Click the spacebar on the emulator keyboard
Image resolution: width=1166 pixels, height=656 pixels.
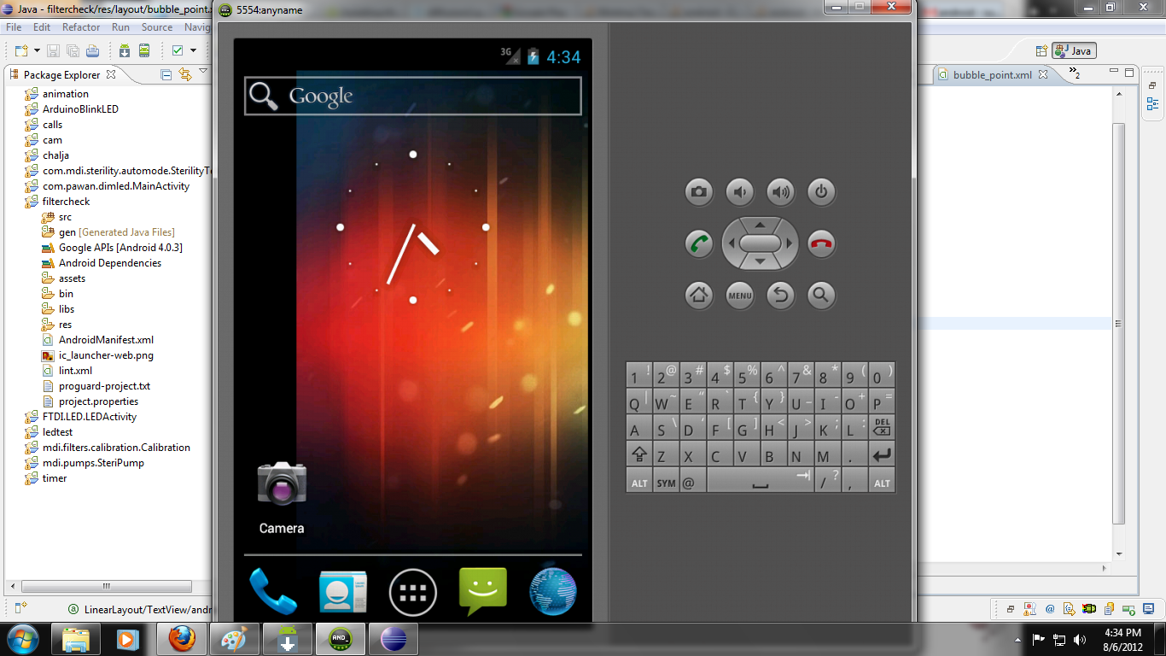click(x=760, y=480)
